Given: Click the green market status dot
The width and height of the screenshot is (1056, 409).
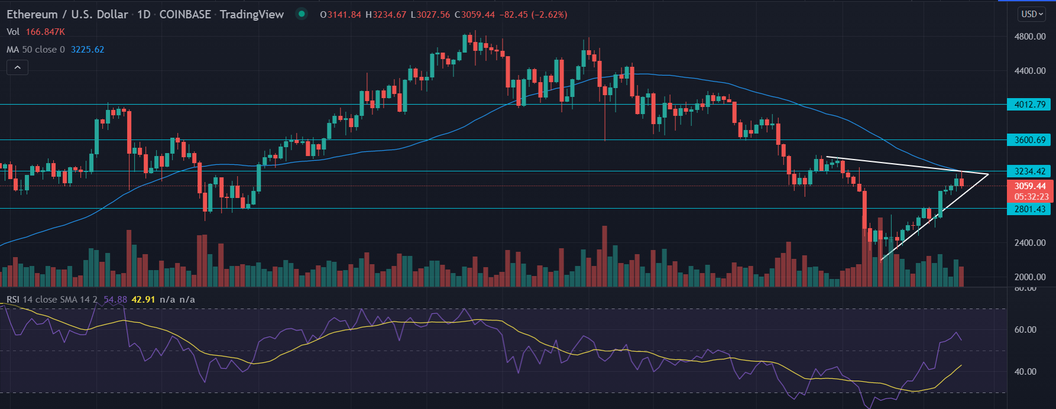Looking at the screenshot, I should pos(302,14).
